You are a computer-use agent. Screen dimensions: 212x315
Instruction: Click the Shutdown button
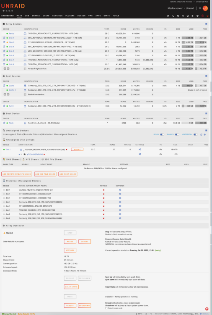pos(84,306)
